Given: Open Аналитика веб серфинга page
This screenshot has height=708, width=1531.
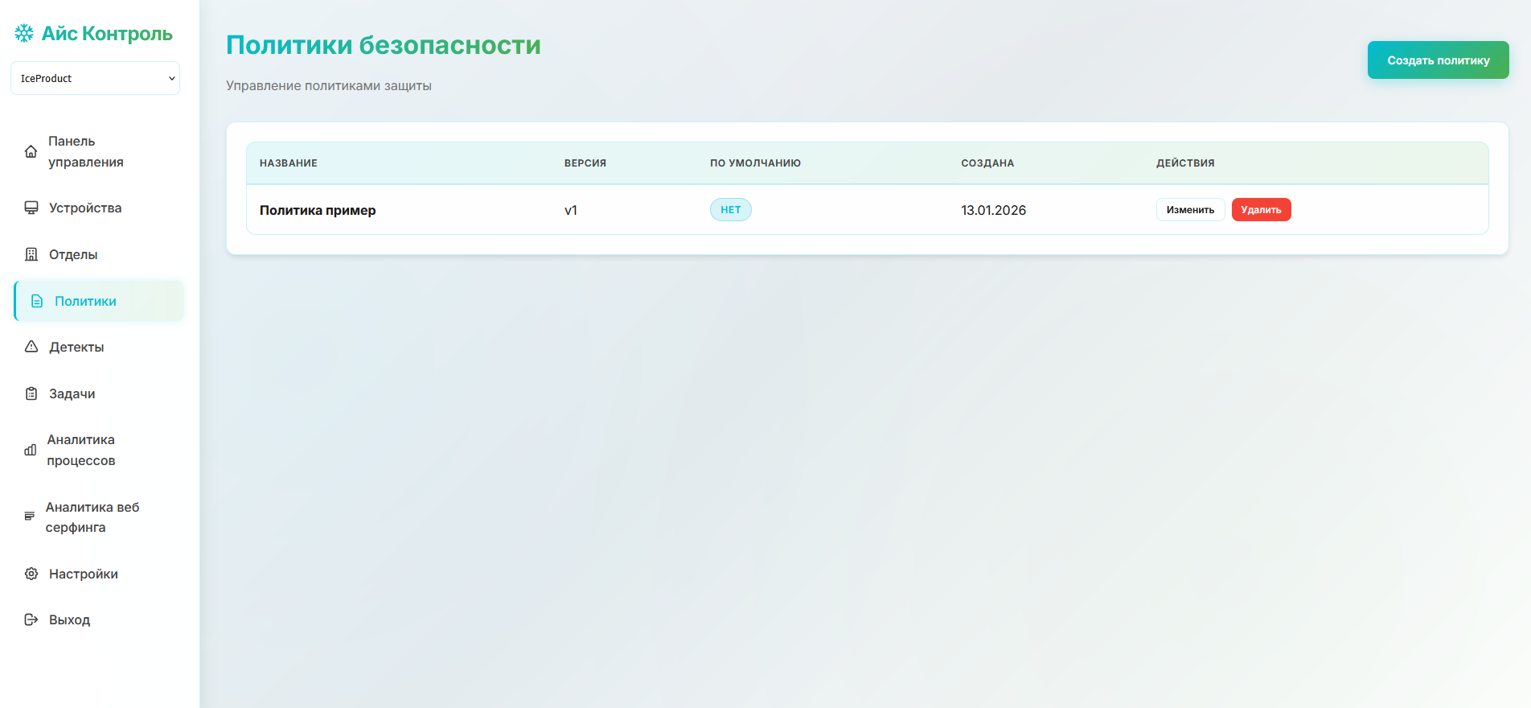Looking at the screenshot, I should 99,517.
